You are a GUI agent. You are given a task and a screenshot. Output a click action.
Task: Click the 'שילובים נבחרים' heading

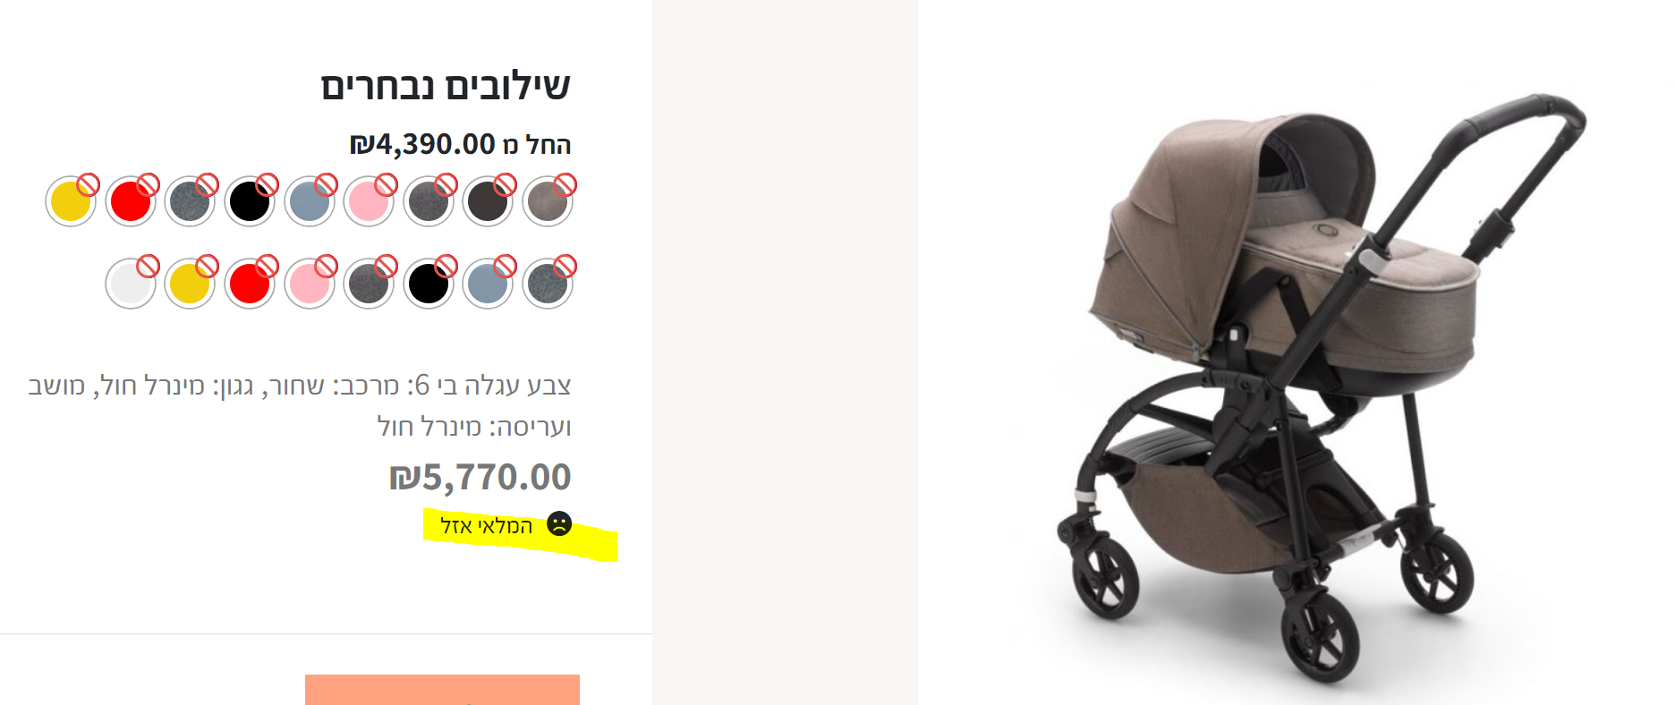tap(446, 86)
